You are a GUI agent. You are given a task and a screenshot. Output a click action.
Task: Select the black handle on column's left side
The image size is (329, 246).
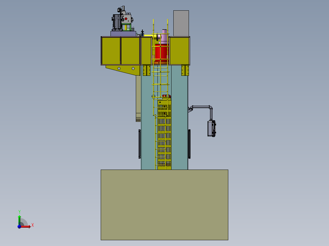coord(139,144)
